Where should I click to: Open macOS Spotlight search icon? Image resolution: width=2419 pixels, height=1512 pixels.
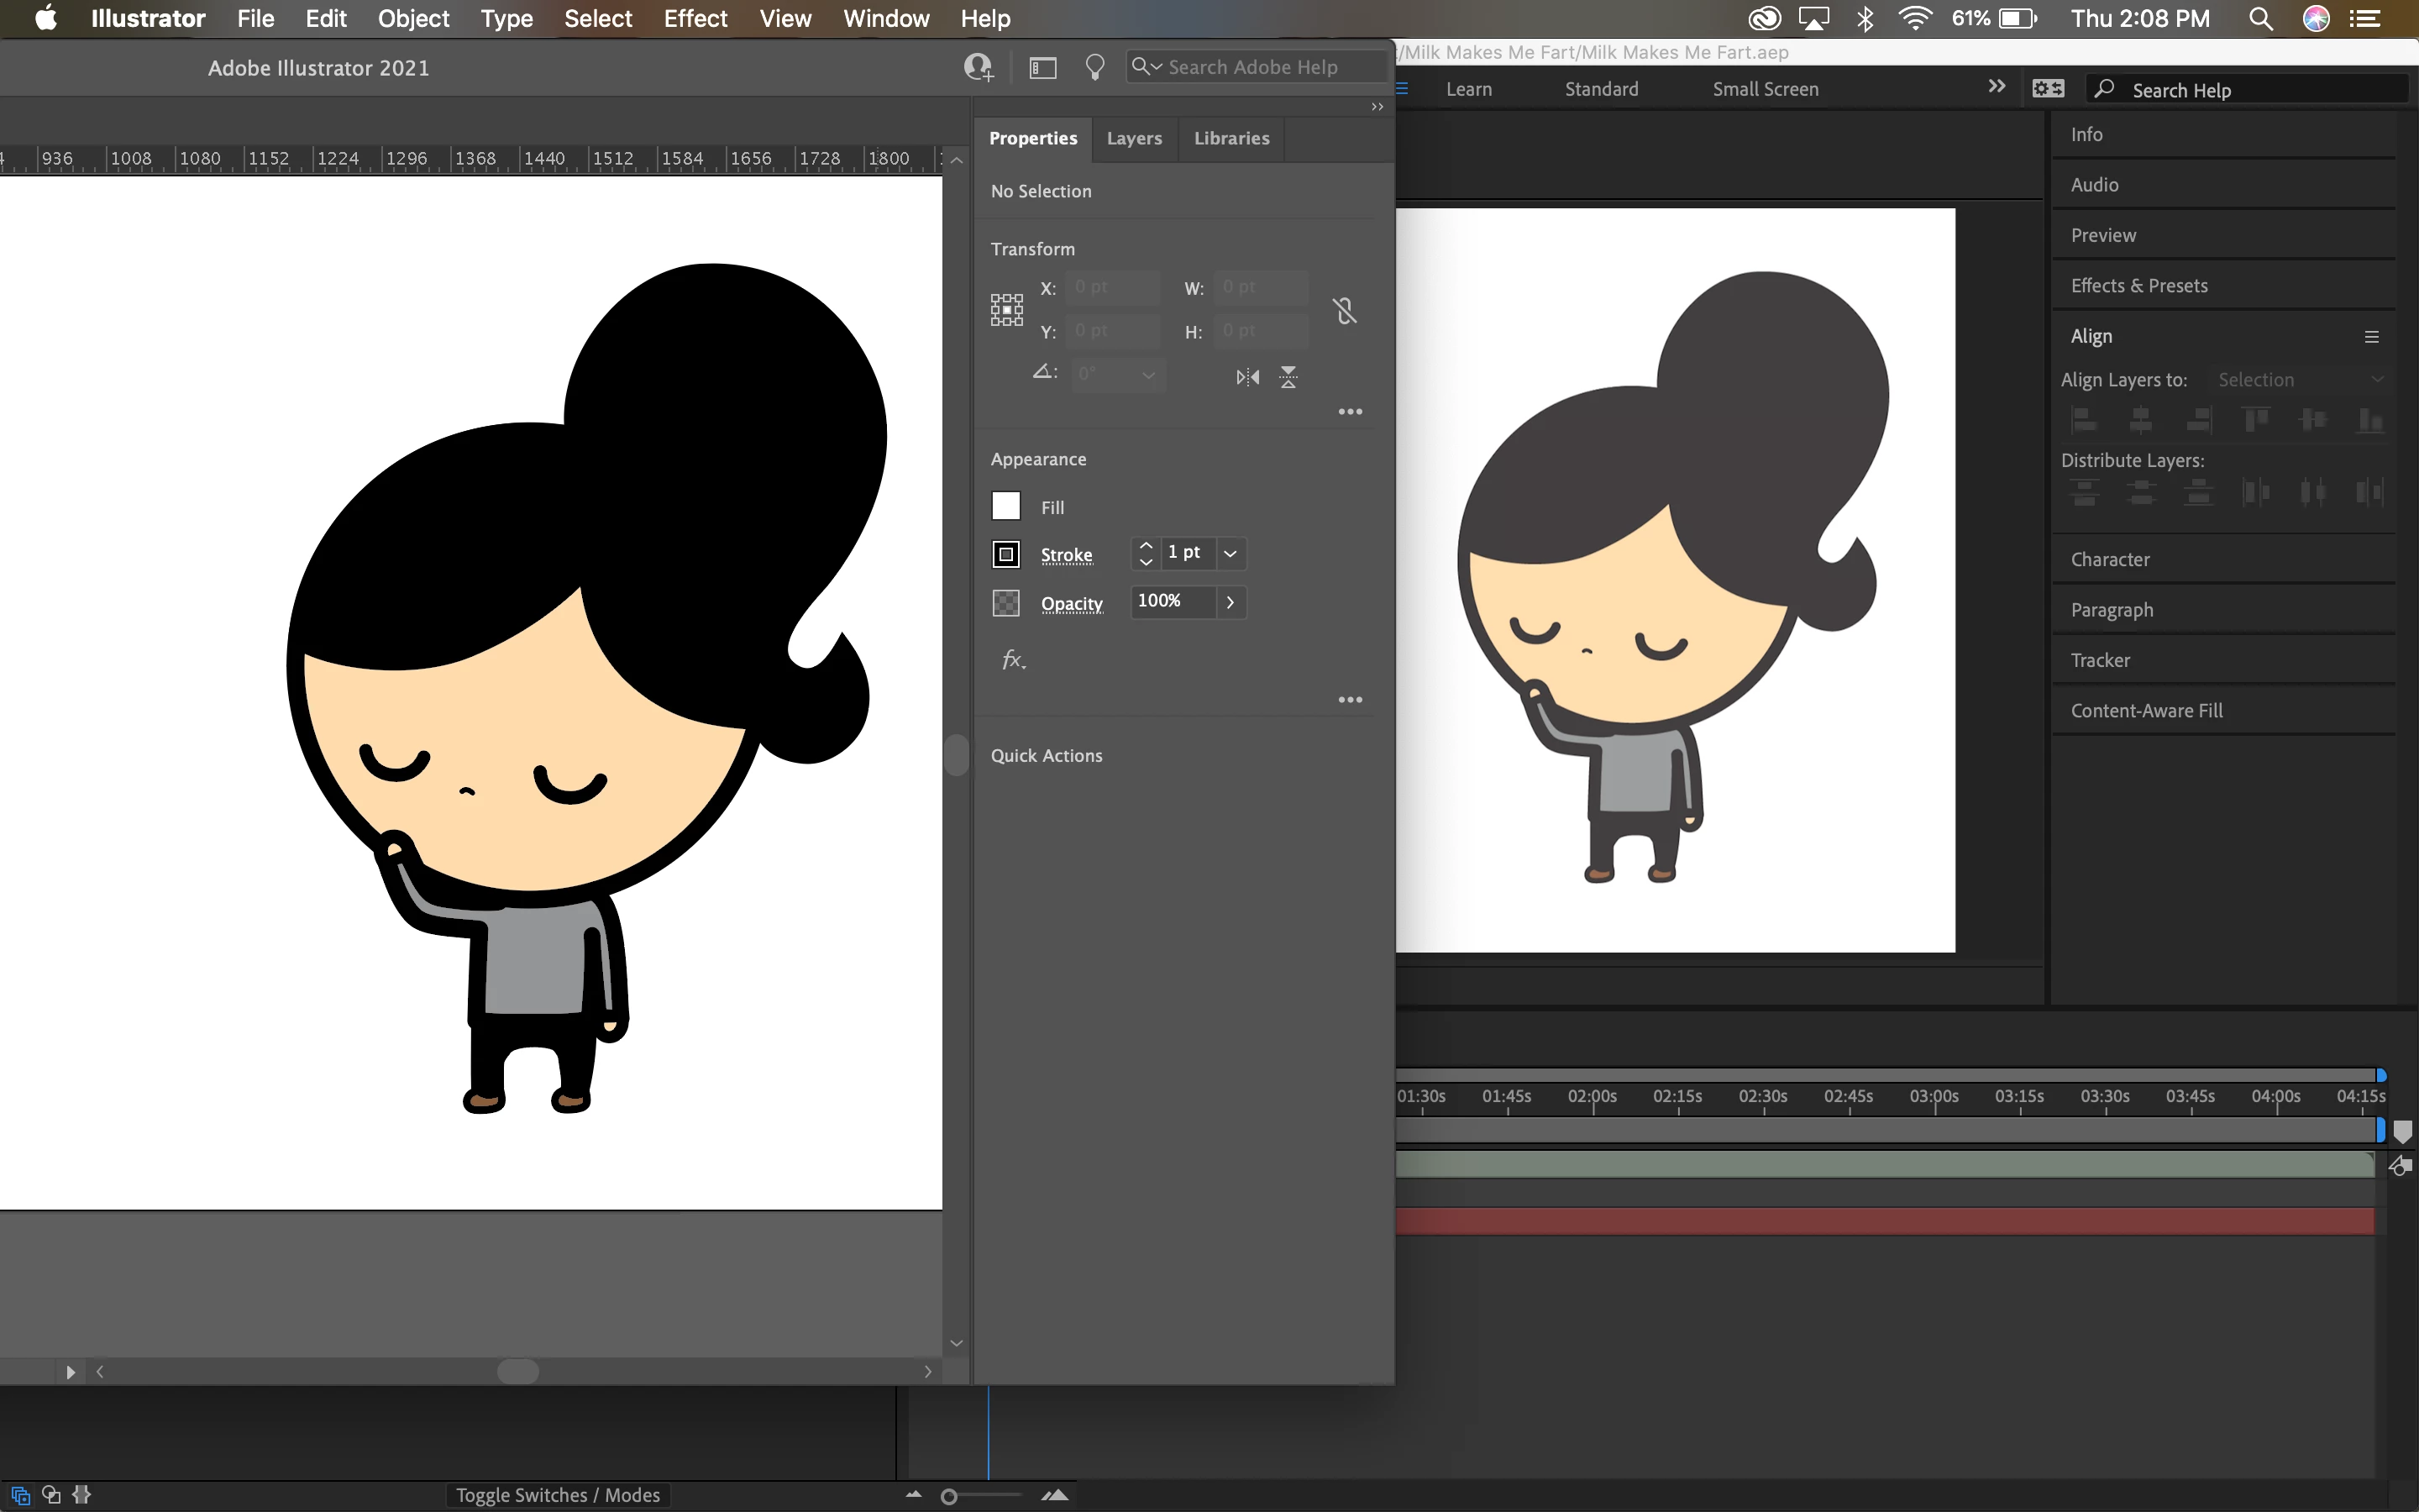tap(2261, 18)
